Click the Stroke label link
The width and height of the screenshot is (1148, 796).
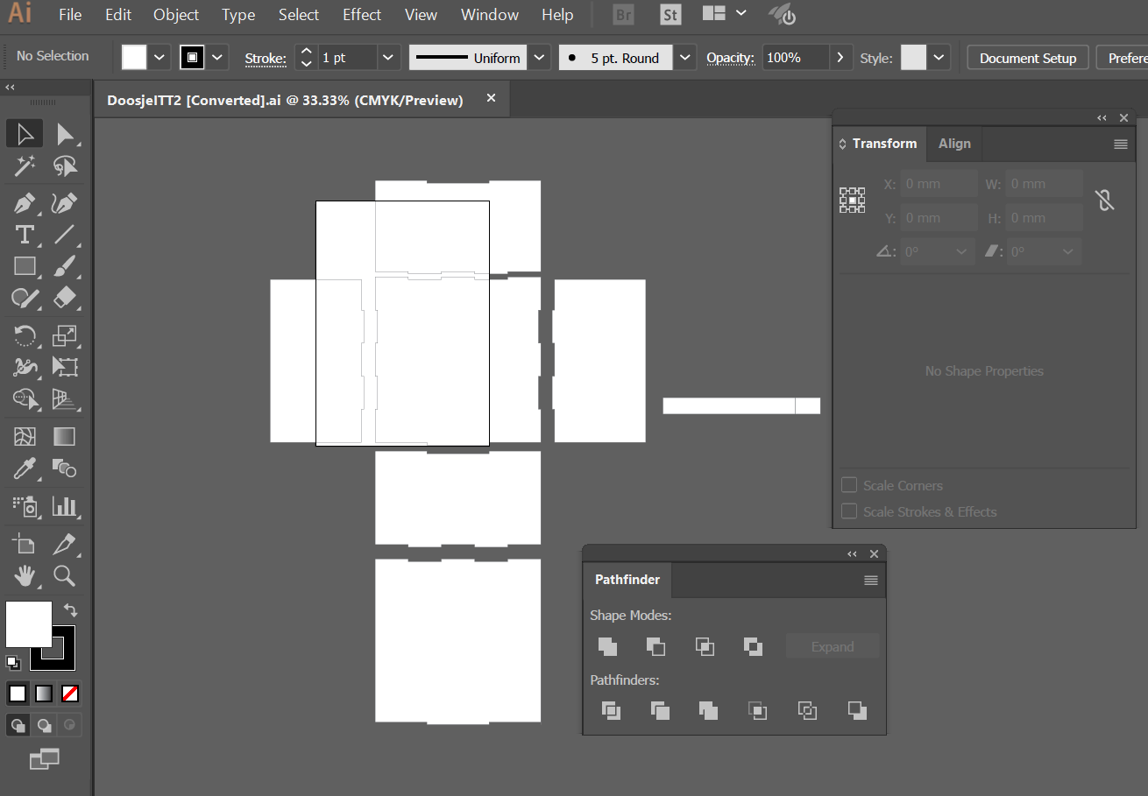coord(266,59)
